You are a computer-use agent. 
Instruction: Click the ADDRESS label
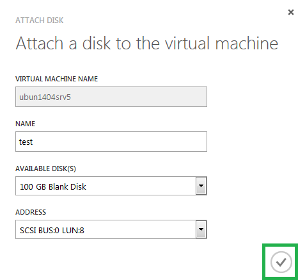point(31,212)
